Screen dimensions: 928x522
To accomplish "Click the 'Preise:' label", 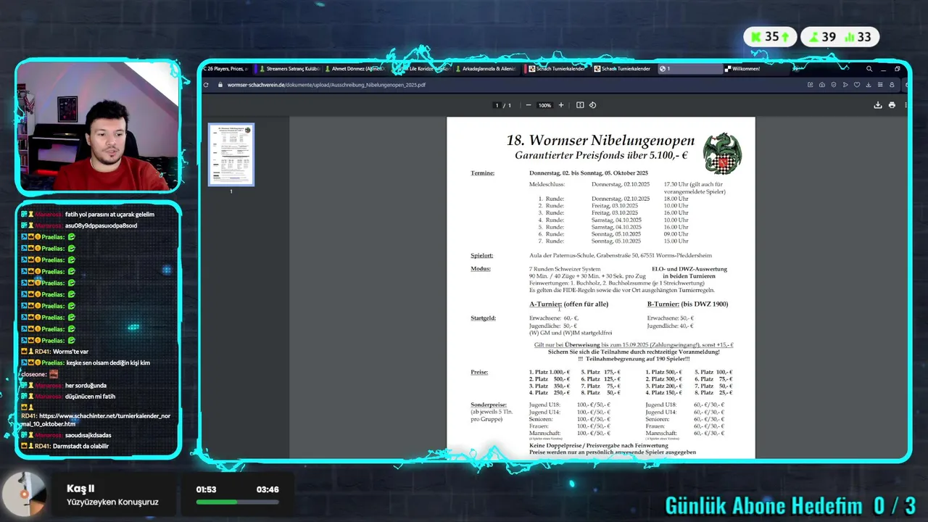I will pyautogui.click(x=479, y=372).
